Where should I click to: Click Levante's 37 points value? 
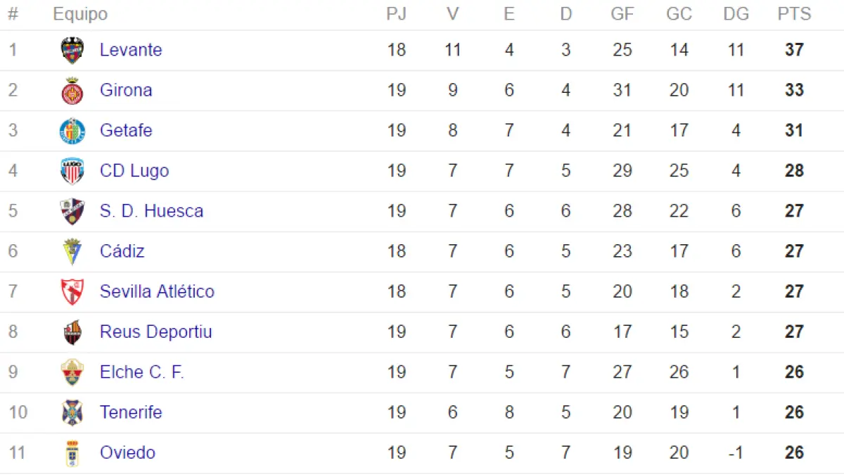click(794, 50)
